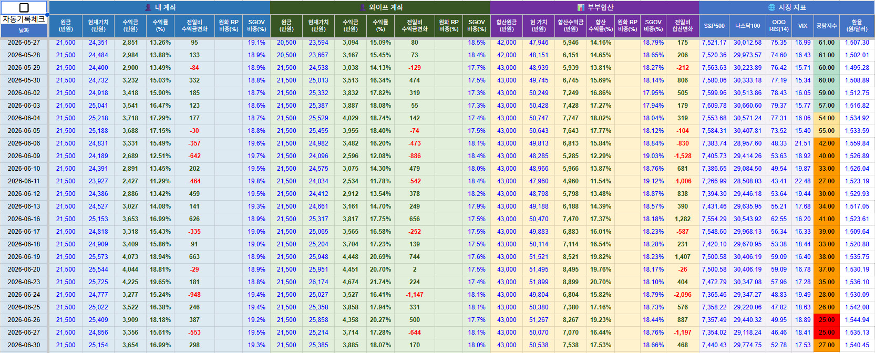Select the 27.00 fear index cell in the 2026-06-11 row
The width and height of the screenshot is (875, 353).
[x=827, y=181]
